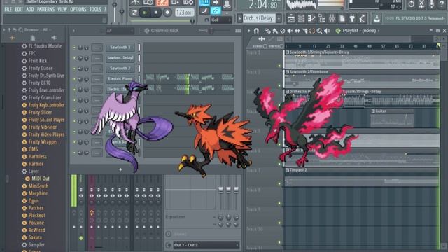Select MIDI Out in browser

(41, 178)
